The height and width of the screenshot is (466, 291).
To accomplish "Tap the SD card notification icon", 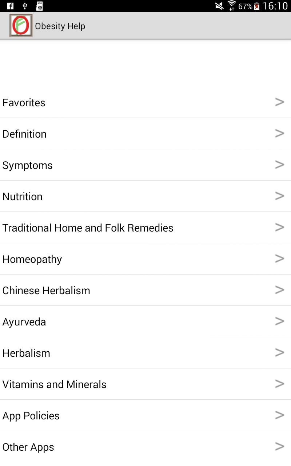I will point(39,6).
